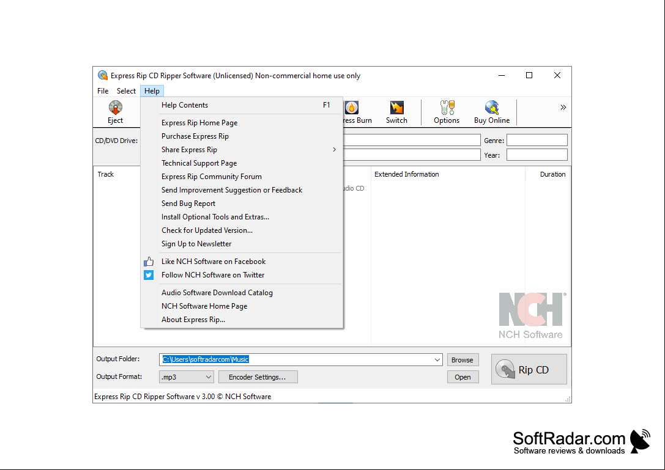Choose Purchase Express Rip
The height and width of the screenshot is (470, 665).
pyautogui.click(x=242, y=136)
